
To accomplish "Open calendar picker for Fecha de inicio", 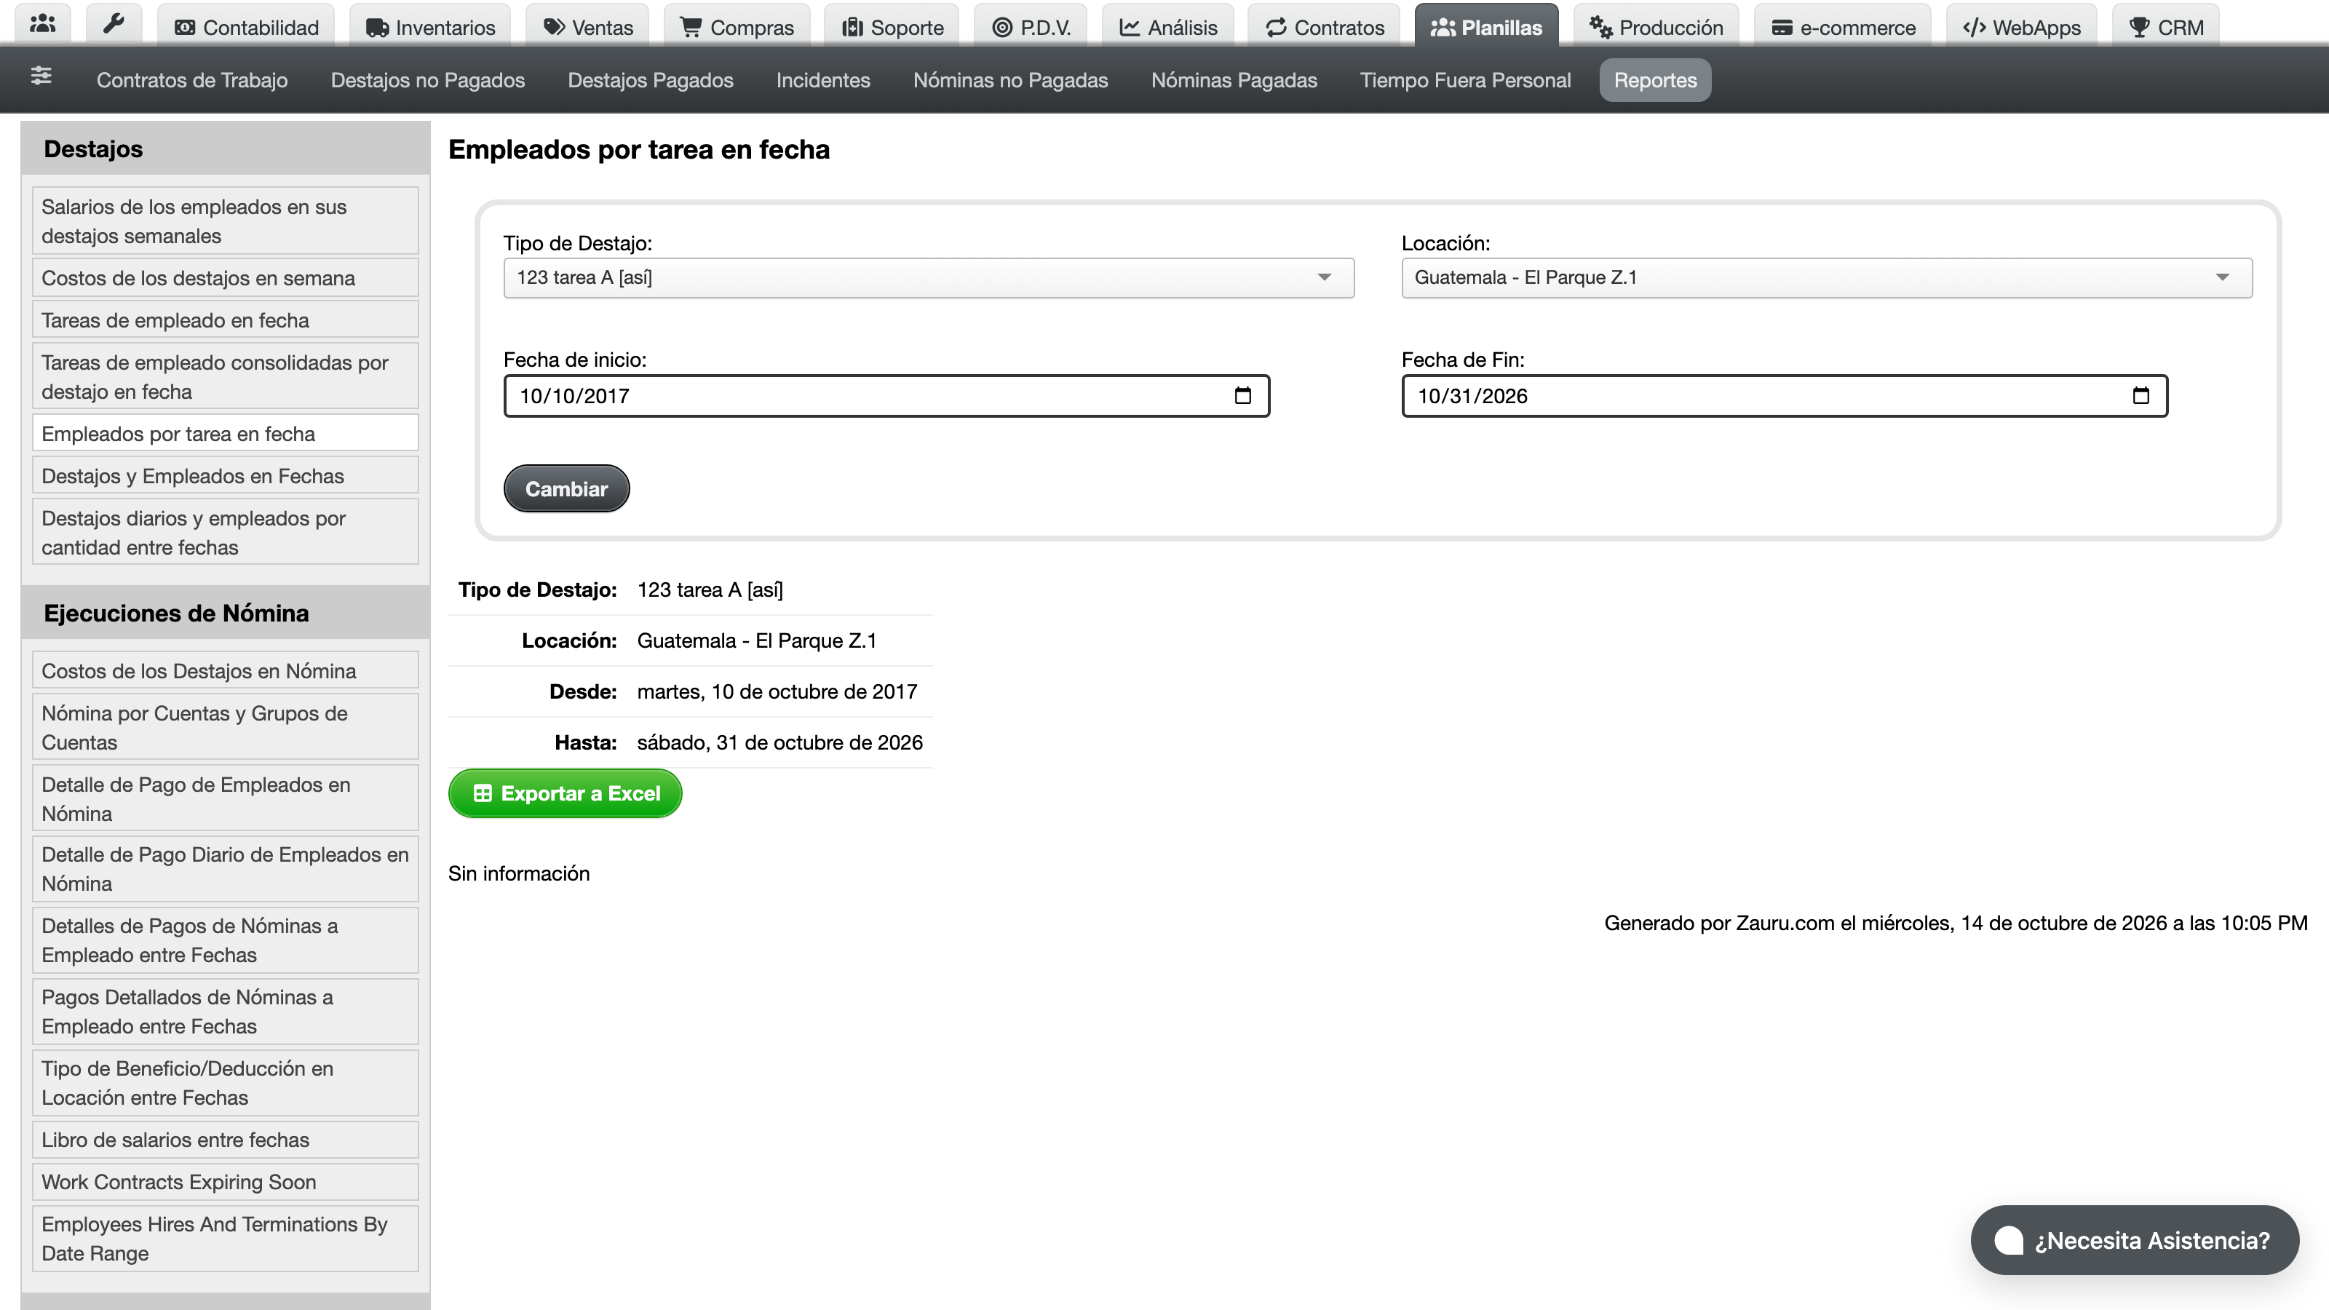I will point(1242,396).
